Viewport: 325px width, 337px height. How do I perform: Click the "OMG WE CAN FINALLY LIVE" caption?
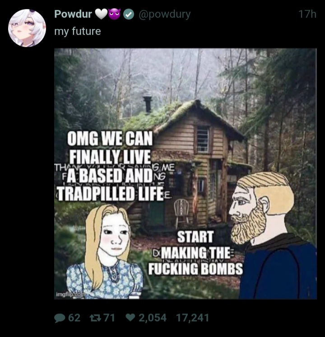(x=110, y=147)
